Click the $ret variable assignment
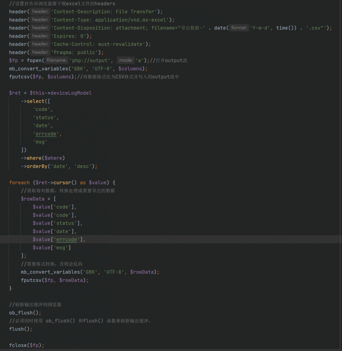Viewport: 342px width, 351px height. tap(15, 93)
